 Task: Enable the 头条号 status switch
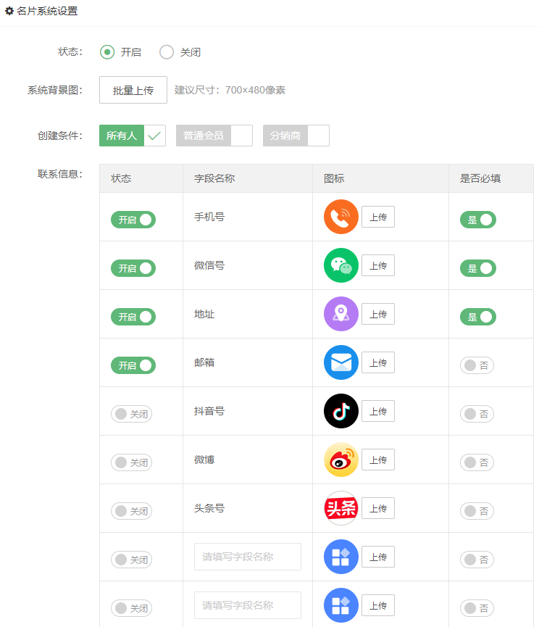point(131,512)
